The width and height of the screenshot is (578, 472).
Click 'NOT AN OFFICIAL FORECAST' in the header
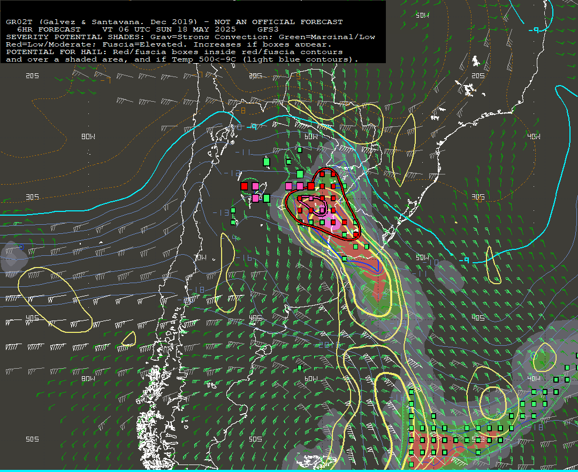click(279, 22)
